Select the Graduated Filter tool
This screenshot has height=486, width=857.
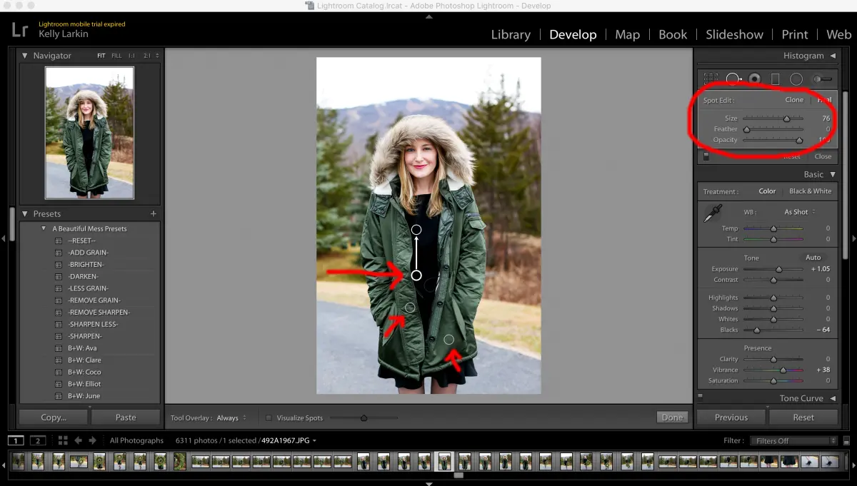coord(776,79)
